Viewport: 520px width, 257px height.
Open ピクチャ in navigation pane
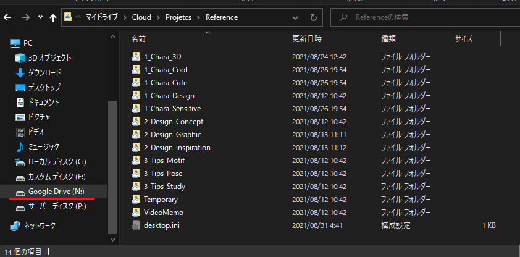[40, 117]
